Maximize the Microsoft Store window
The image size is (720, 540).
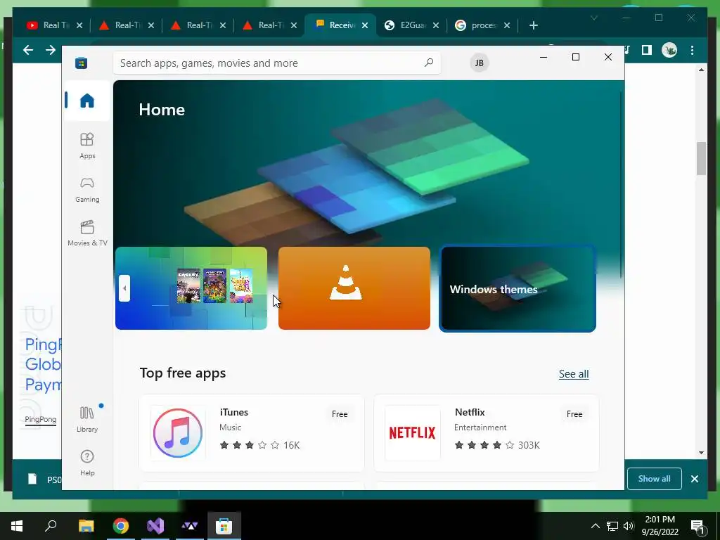click(x=576, y=57)
